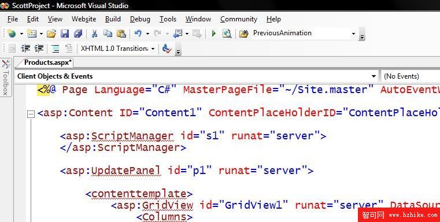Image resolution: width=440 pixels, height=222 pixels.
Task: Click the id="GridView1" attribute text
Action: pyautogui.click(x=244, y=205)
